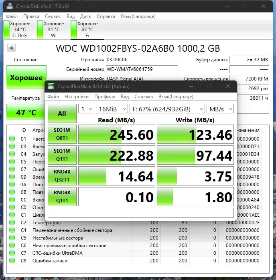Click the status dot for attribute C5

pyautogui.click(x=12, y=238)
